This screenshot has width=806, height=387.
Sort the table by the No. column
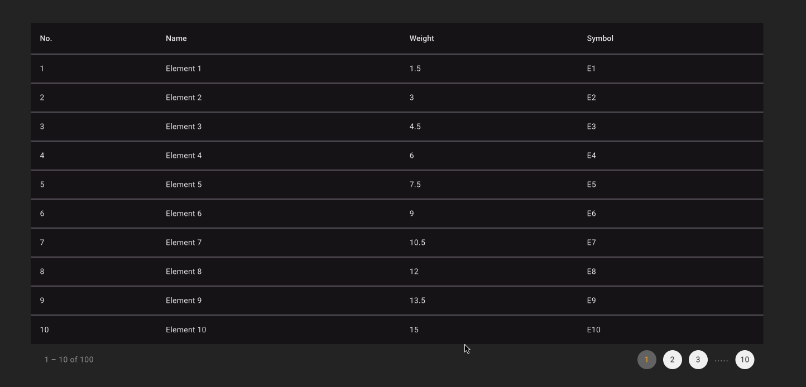click(x=45, y=38)
